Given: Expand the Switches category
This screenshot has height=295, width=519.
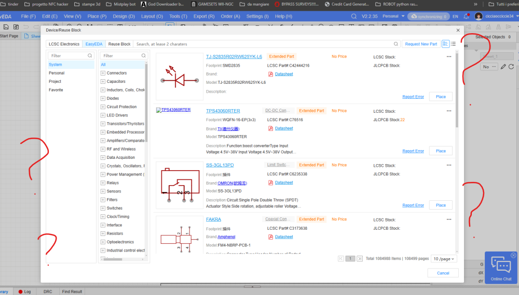Looking at the screenshot, I should click(x=103, y=208).
